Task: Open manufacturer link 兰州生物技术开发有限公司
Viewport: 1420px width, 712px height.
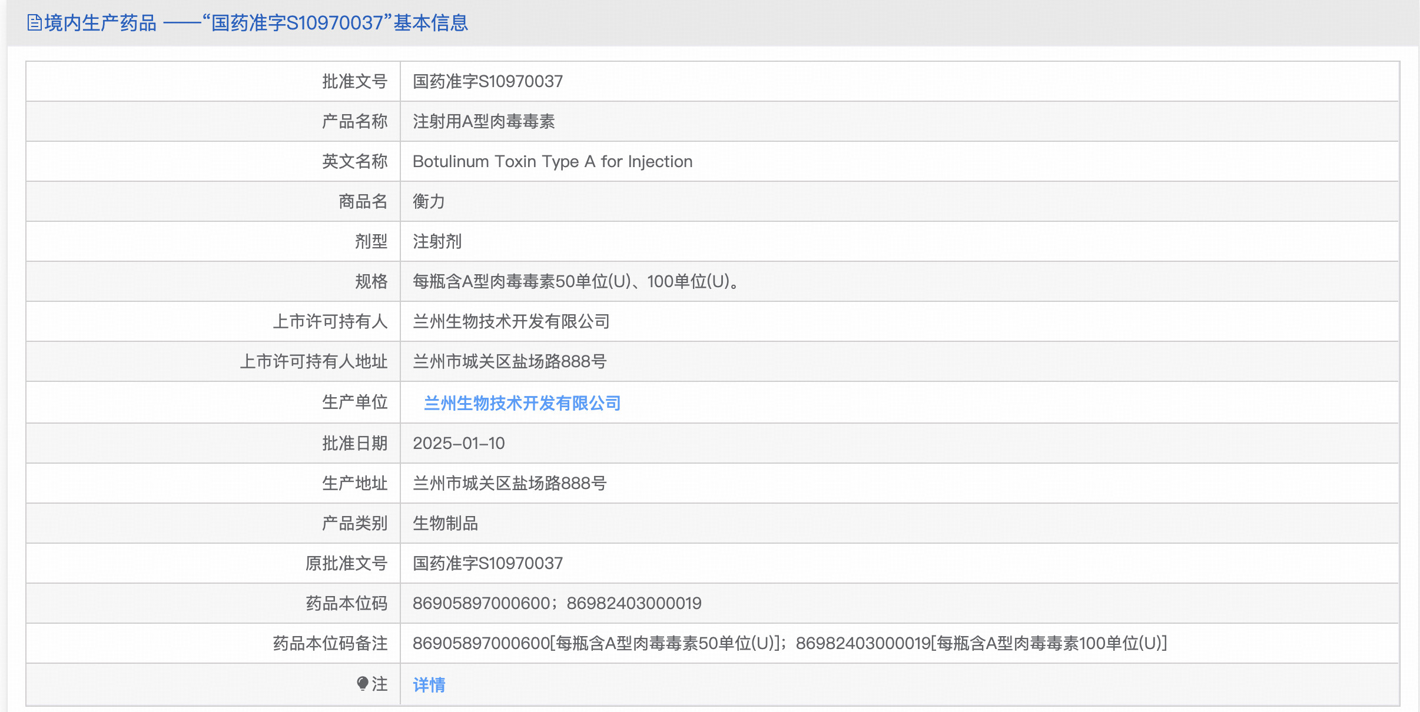Action: [522, 403]
